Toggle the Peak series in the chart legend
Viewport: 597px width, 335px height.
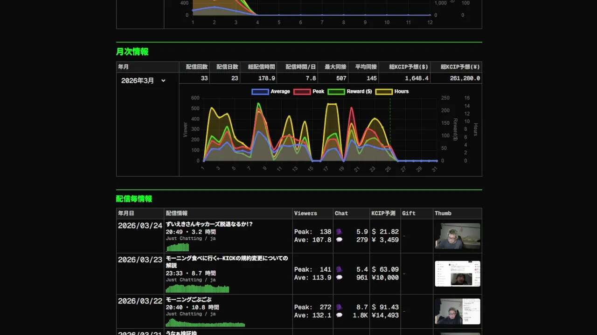pyautogui.click(x=309, y=92)
